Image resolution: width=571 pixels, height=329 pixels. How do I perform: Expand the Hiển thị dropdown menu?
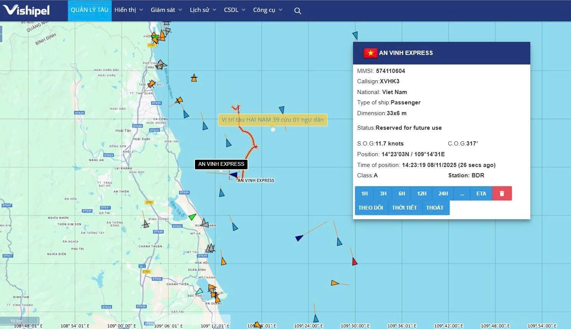129,10
